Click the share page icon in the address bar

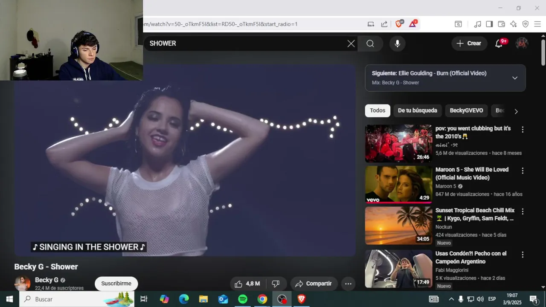click(x=384, y=24)
